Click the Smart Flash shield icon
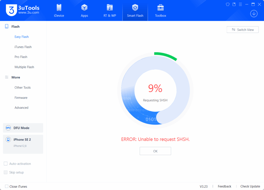Viewport: 264px width, 190px height. pyautogui.click(x=135, y=7)
